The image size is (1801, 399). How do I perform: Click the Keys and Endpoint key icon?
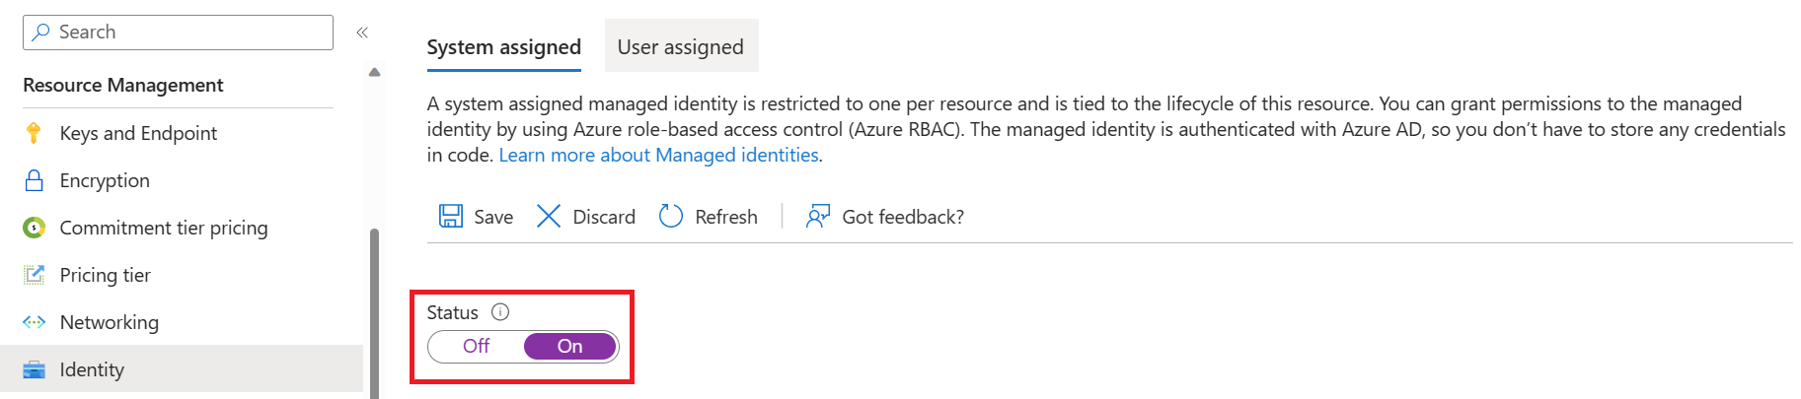[34, 133]
